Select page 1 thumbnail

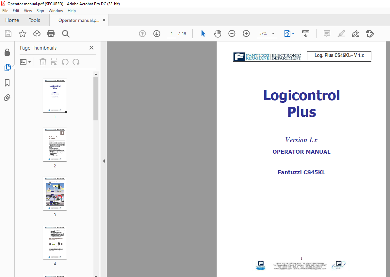pos(55,96)
